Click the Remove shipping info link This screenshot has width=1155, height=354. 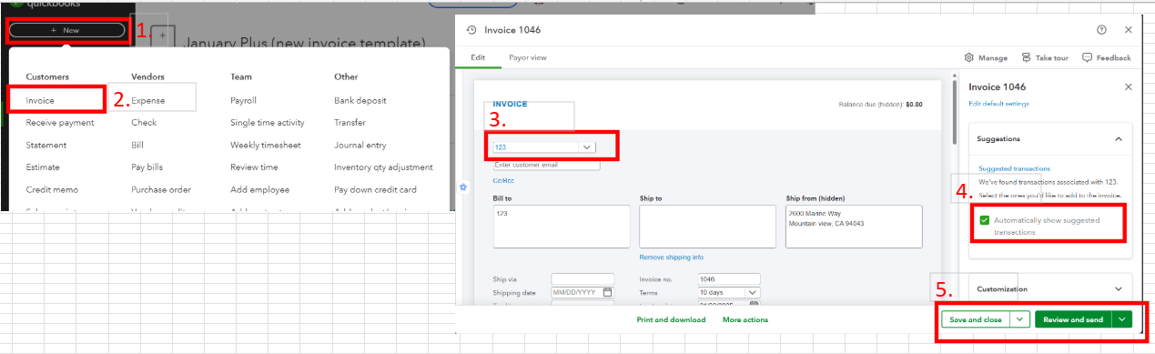tap(672, 258)
